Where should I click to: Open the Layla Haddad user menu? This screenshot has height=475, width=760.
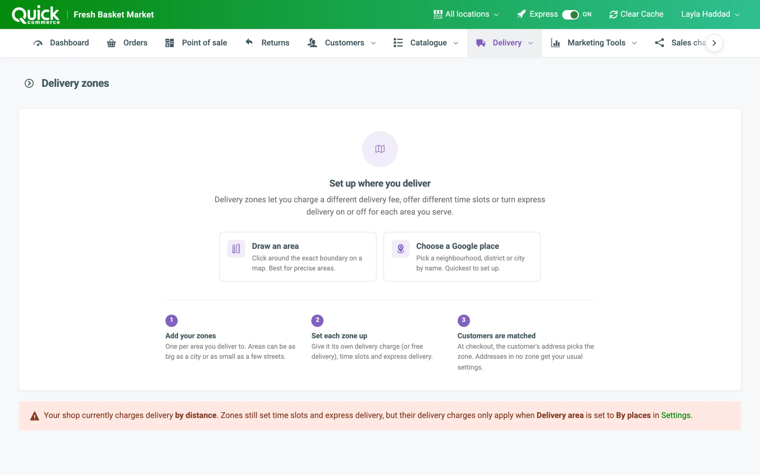710,14
